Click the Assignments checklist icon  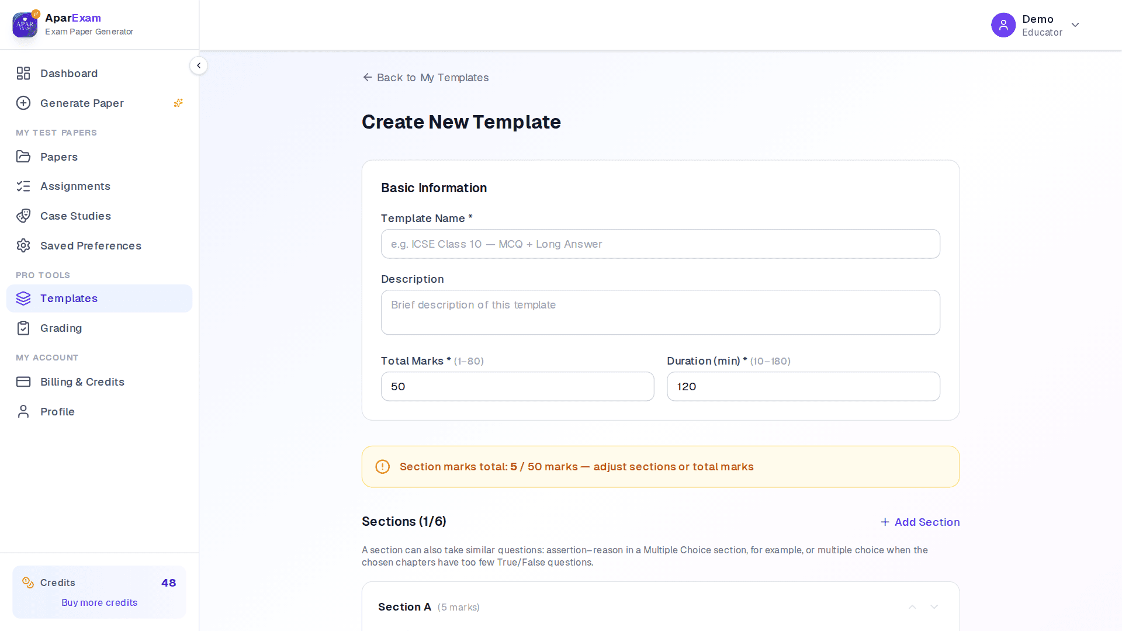(23, 186)
